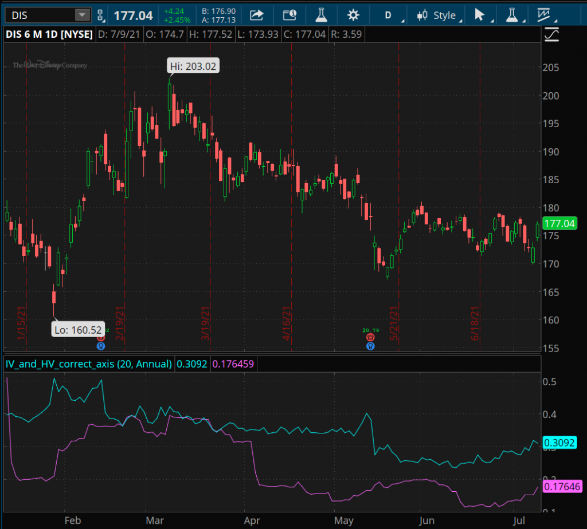Click the Jun time axis label
This screenshot has width=587, height=529.
[426, 520]
